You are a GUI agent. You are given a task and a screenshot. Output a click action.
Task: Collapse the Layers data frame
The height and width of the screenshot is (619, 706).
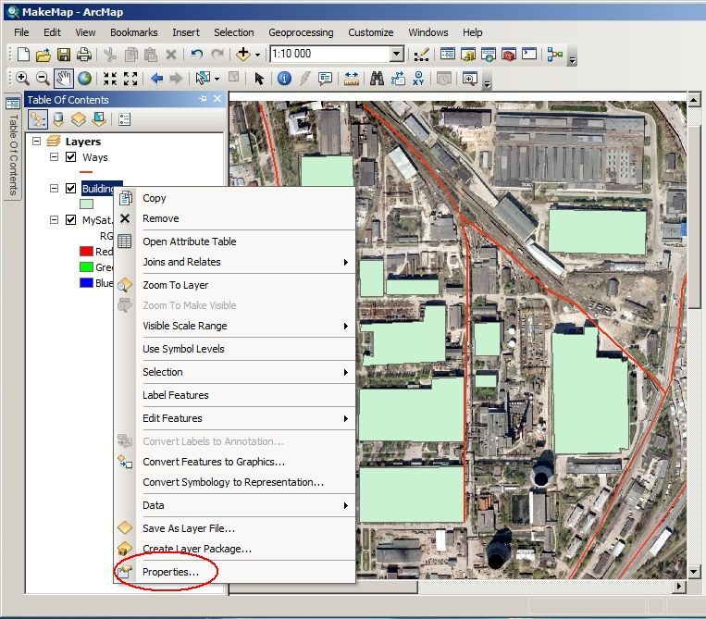click(37, 141)
